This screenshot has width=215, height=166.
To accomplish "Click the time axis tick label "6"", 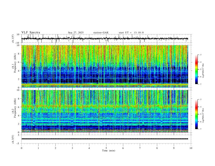I will tap(123, 148).
